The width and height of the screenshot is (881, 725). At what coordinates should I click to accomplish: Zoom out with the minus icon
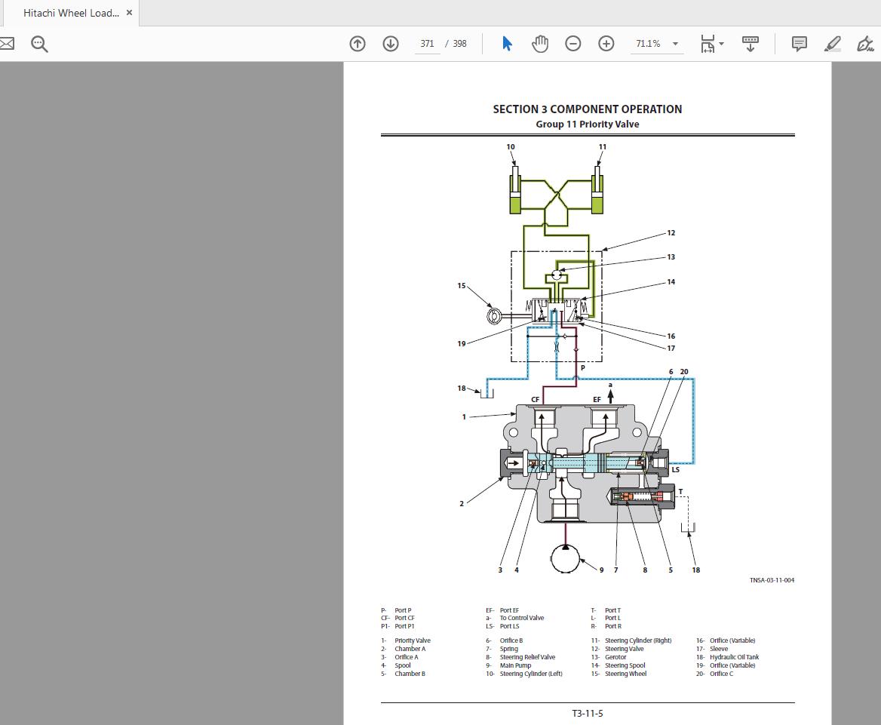573,43
